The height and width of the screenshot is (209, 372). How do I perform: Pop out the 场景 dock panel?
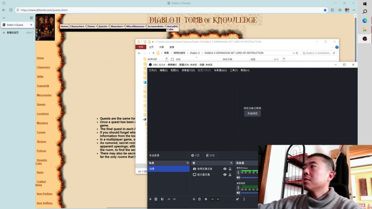(x=188, y=163)
